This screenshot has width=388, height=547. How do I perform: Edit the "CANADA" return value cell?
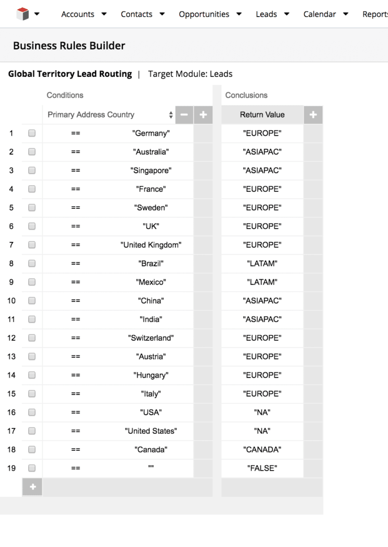[262, 450]
